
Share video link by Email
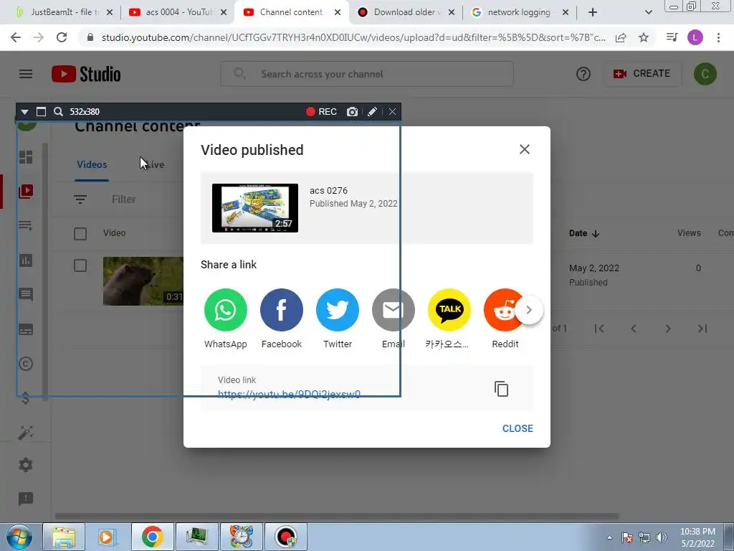[x=394, y=310]
